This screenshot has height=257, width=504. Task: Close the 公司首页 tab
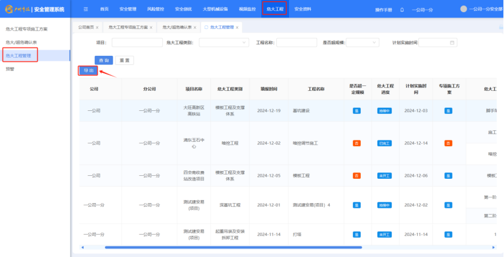(97, 28)
